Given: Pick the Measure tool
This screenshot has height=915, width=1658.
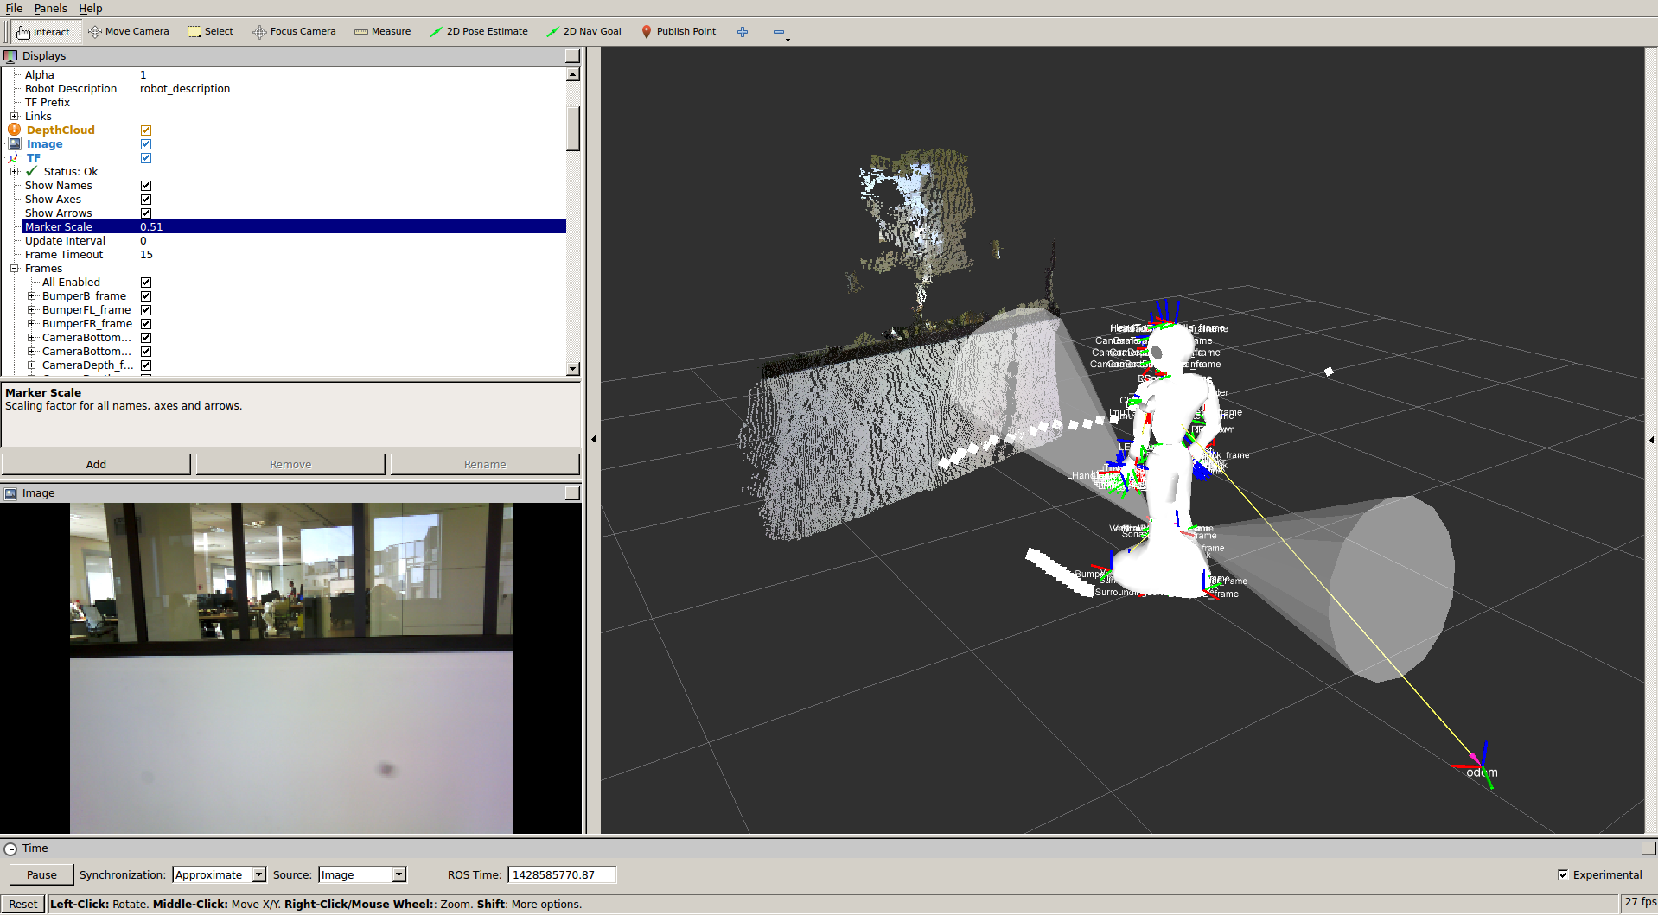Looking at the screenshot, I should coord(382,32).
